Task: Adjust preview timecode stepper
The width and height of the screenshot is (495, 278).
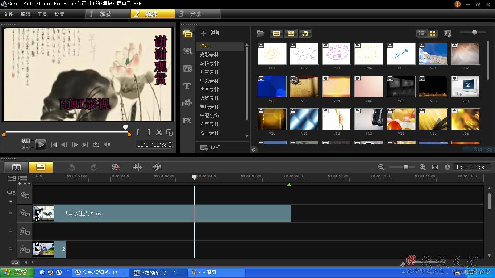Action: click(170, 144)
